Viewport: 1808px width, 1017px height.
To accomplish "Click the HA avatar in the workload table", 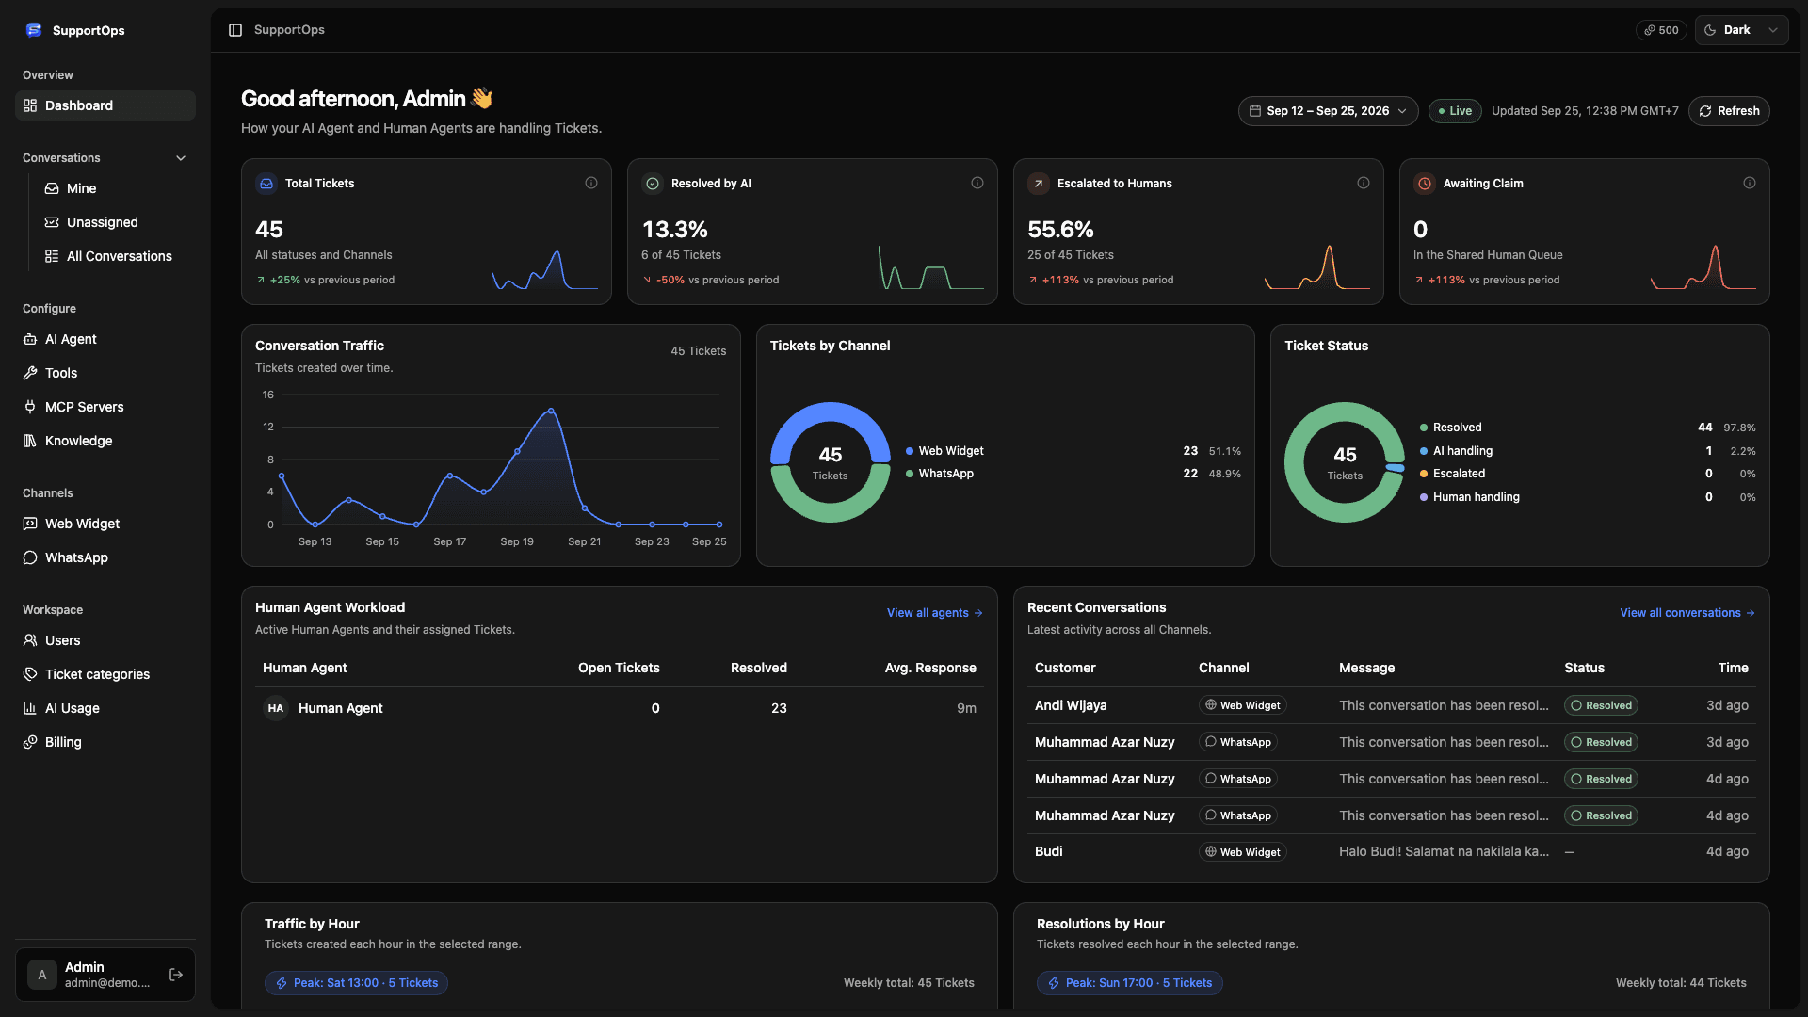I will pos(276,708).
